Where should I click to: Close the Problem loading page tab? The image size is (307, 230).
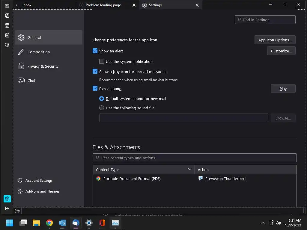click(x=134, y=5)
